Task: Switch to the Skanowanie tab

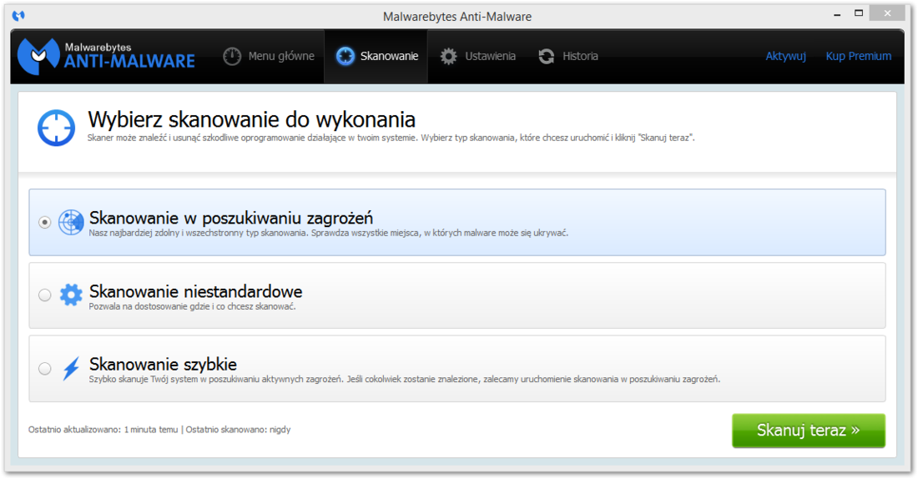Action: point(376,56)
